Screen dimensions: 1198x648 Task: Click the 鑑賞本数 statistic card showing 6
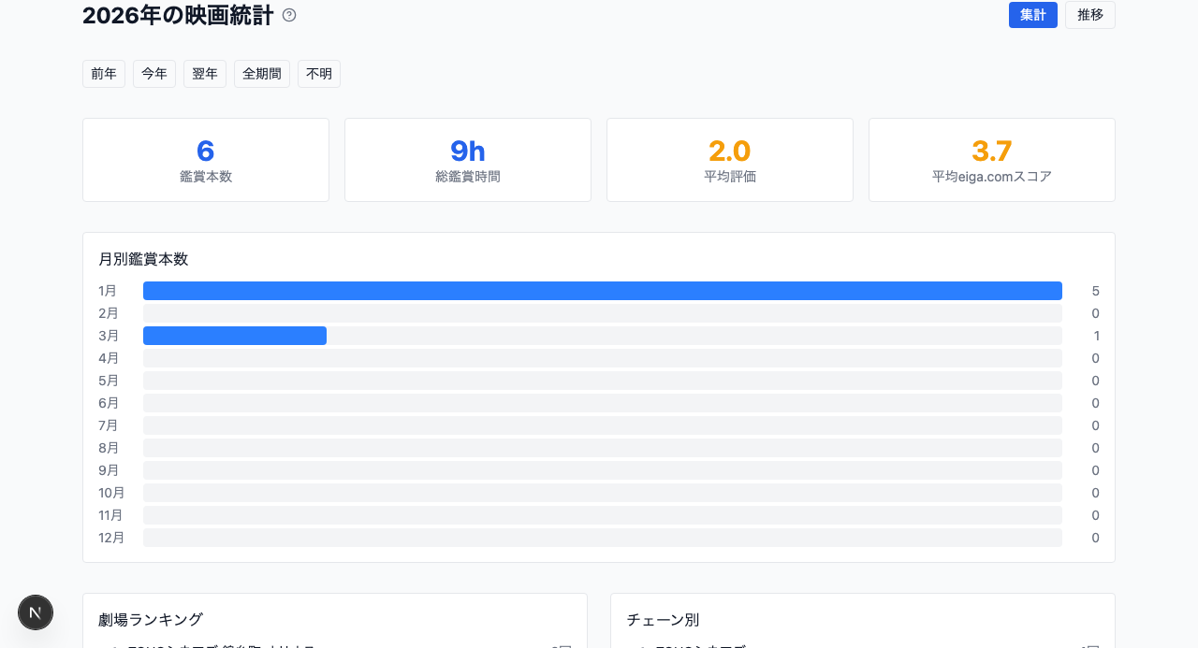pos(205,159)
